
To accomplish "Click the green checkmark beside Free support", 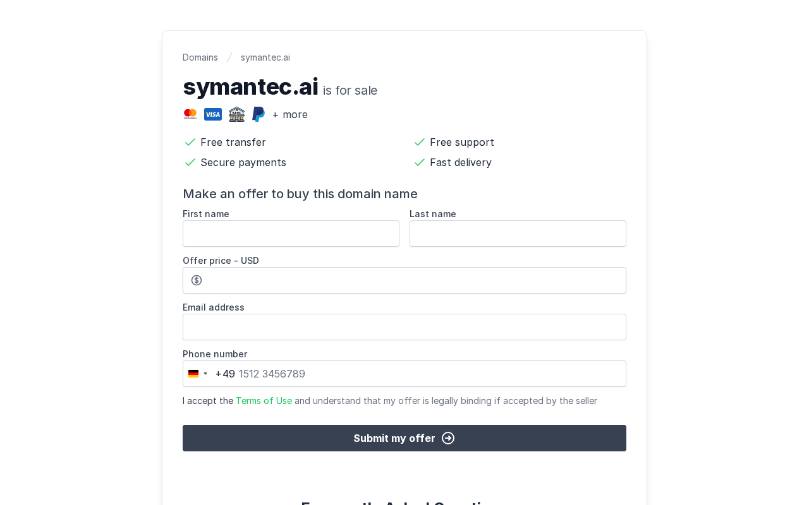I will [x=420, y=142].
